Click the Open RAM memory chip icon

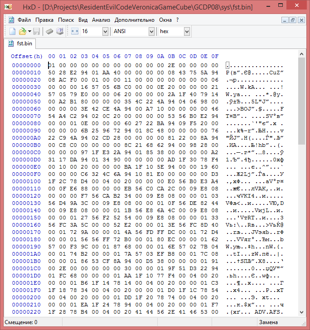(x=49, y=32)
